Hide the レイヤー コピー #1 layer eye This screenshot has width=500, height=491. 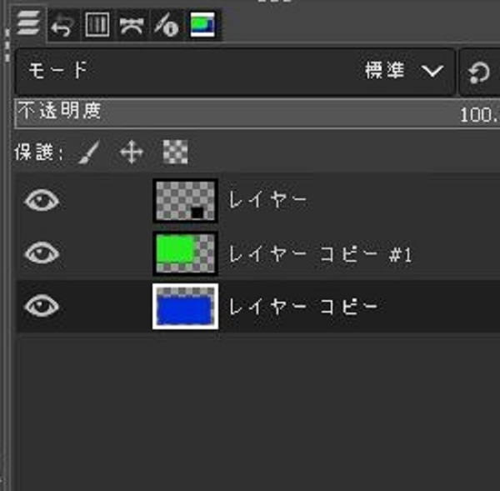coord(42,253)
